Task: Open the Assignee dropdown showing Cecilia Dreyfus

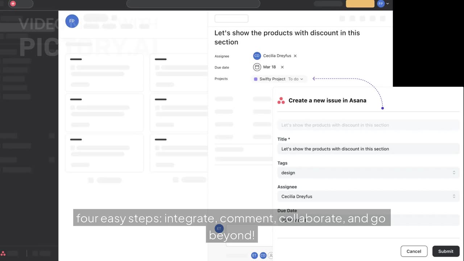Action: coord(368,196)
